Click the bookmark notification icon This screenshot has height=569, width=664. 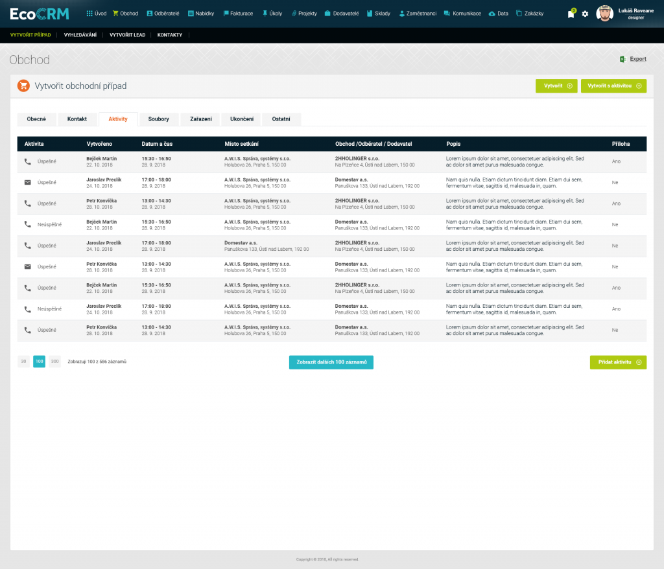[571, 14]
